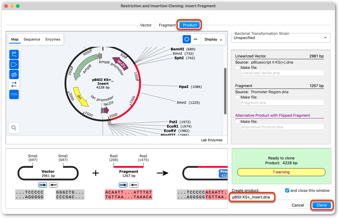Viewport: 339px width, 218px height.
Task: Click AmpR promoter label on map
Action: click(111, 68)
